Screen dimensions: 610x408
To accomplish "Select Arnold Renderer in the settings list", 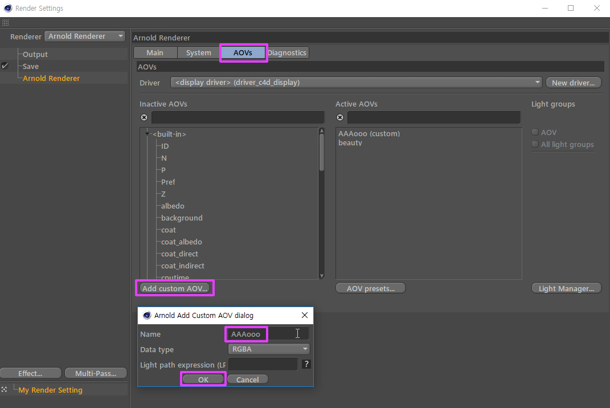I will [x=51, y=78].
